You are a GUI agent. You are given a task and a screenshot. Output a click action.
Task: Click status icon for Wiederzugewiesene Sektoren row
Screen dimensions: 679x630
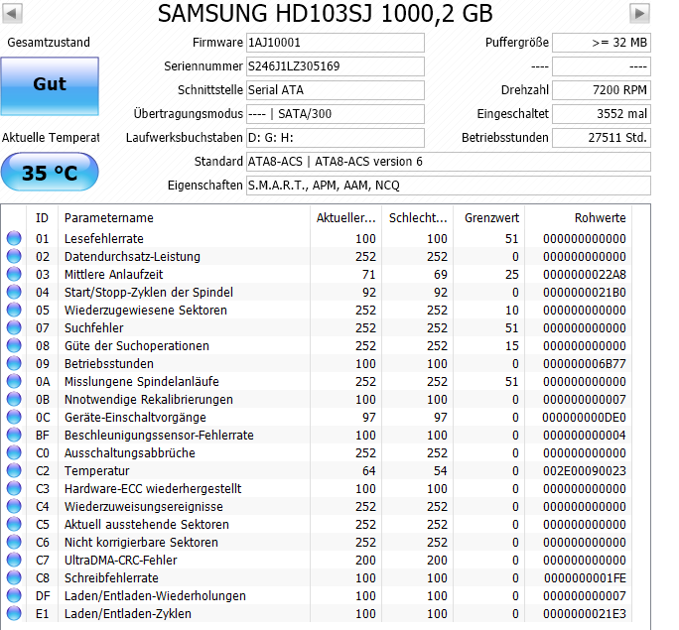(14, 310)
